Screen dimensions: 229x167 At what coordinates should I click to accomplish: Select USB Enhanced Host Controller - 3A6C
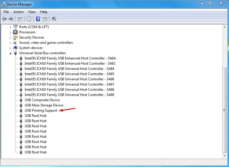click(70, 63)
